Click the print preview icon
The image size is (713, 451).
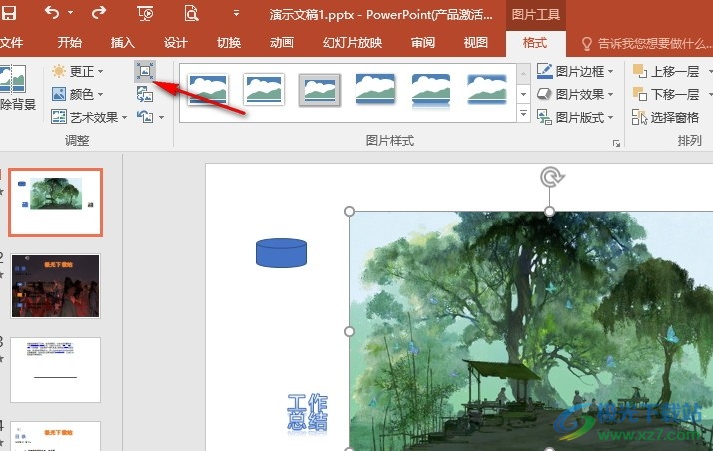[x=191, y=13]
